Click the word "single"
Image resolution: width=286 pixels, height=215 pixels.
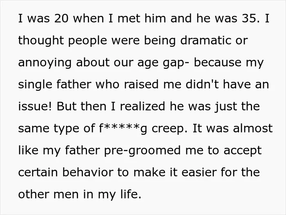[x=35, y=85]
